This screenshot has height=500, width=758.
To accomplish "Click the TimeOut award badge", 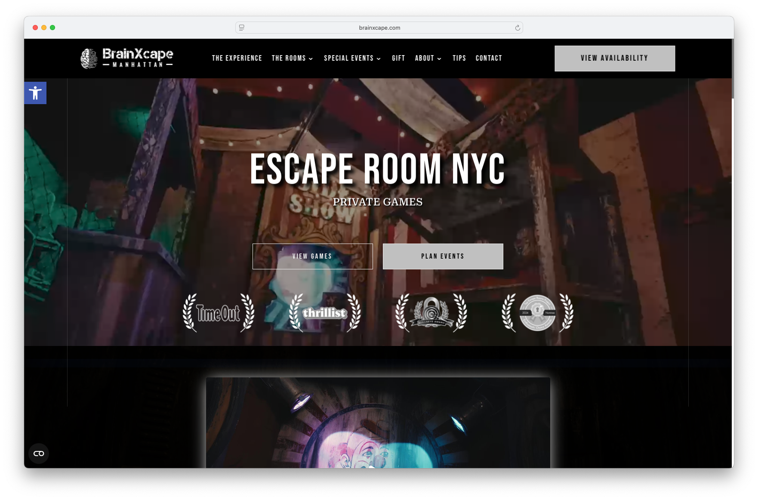I will [x=218, y=313].
